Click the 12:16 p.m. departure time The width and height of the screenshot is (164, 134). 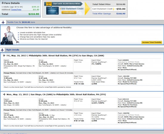coord(8,62)
